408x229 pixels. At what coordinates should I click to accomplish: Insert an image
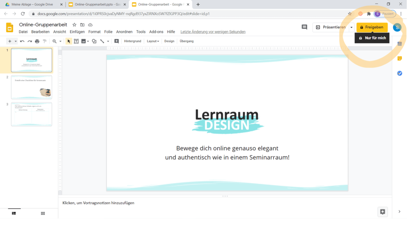(84, 41)
